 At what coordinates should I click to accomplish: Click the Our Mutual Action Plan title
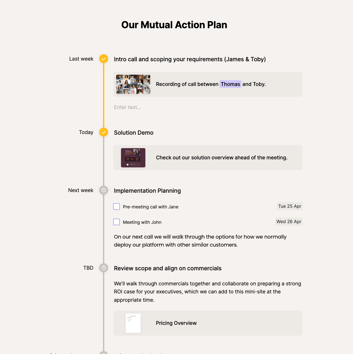click(x=174, y=25)
